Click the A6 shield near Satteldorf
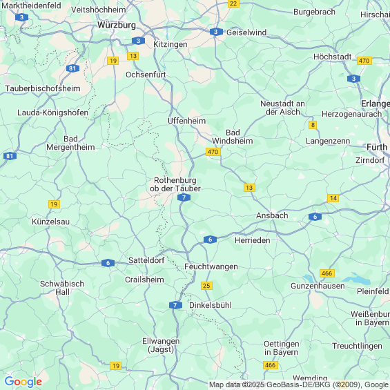 point(108,263)
